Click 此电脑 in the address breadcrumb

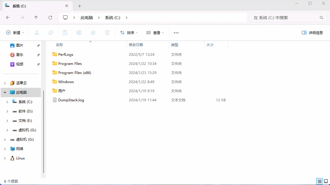(87, 18)
